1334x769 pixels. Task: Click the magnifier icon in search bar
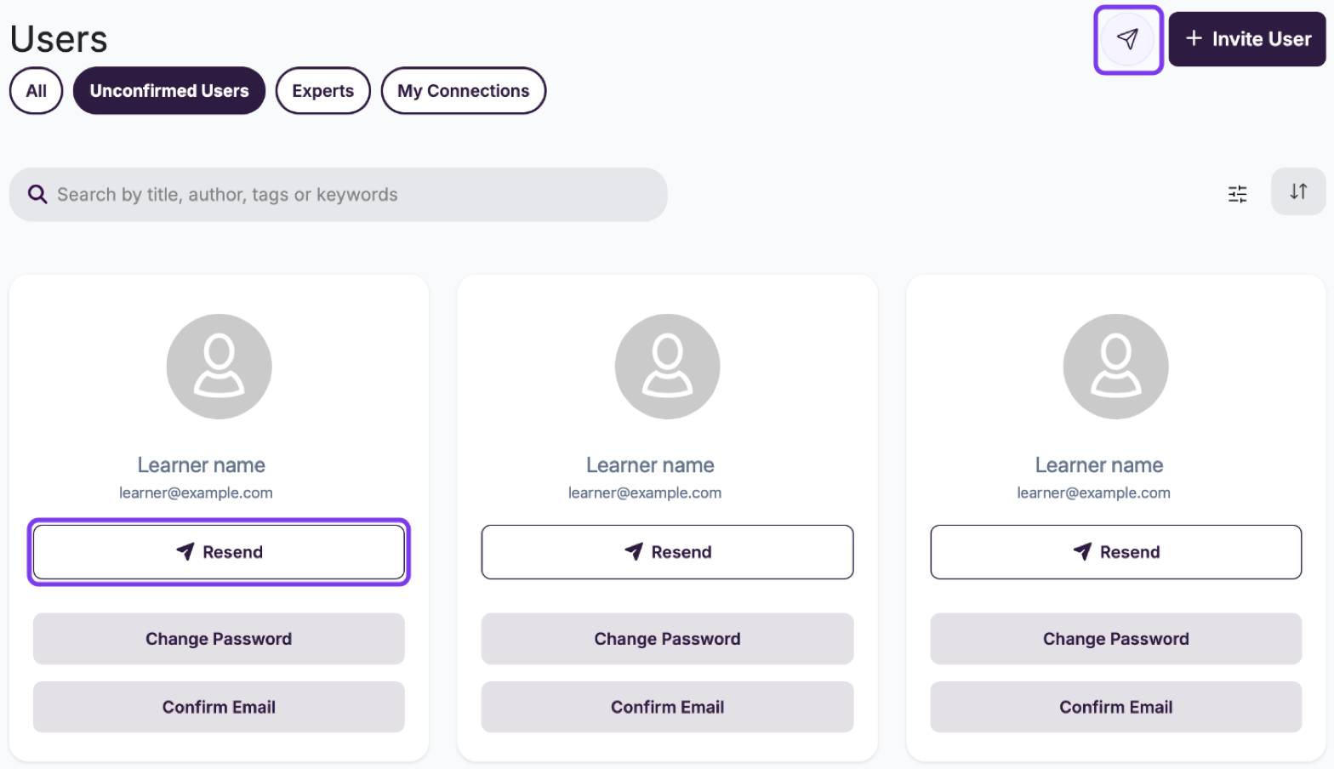click(37, 195)
